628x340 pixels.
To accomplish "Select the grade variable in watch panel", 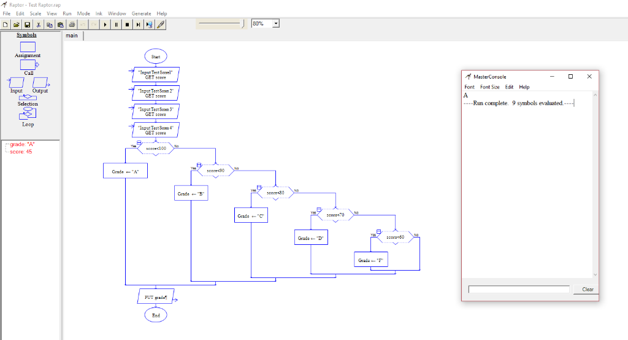I will [x=23, y=144].
